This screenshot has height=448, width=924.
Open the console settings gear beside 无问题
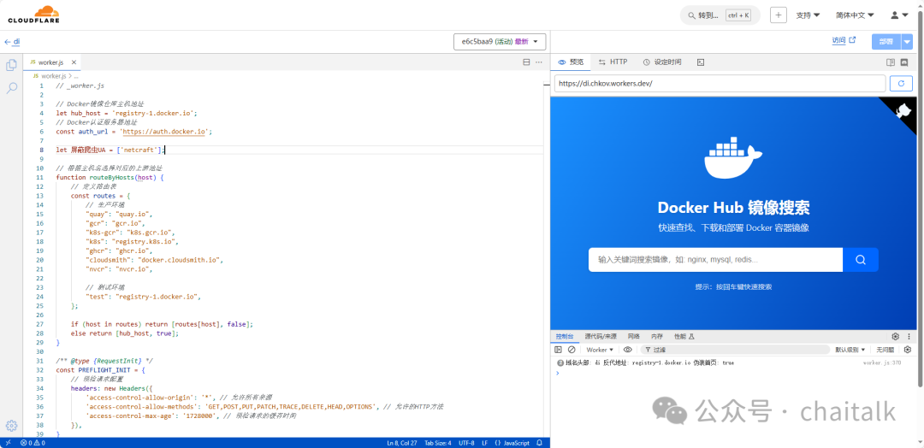click(x=908, y=350)
